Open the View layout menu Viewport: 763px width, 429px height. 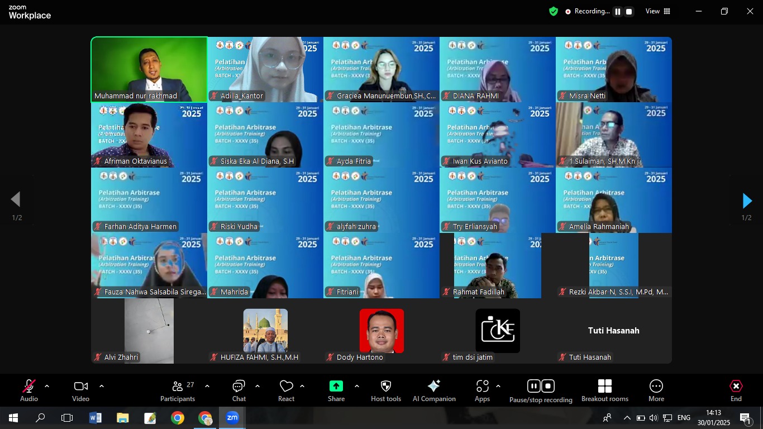click(x=658, y=11)
